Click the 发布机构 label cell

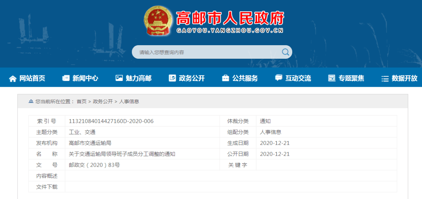tap(47, 143)
